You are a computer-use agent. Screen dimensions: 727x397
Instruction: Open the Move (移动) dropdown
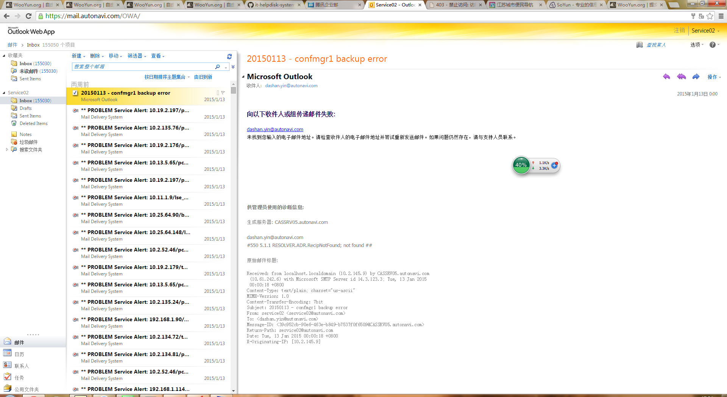pos(115,56)
